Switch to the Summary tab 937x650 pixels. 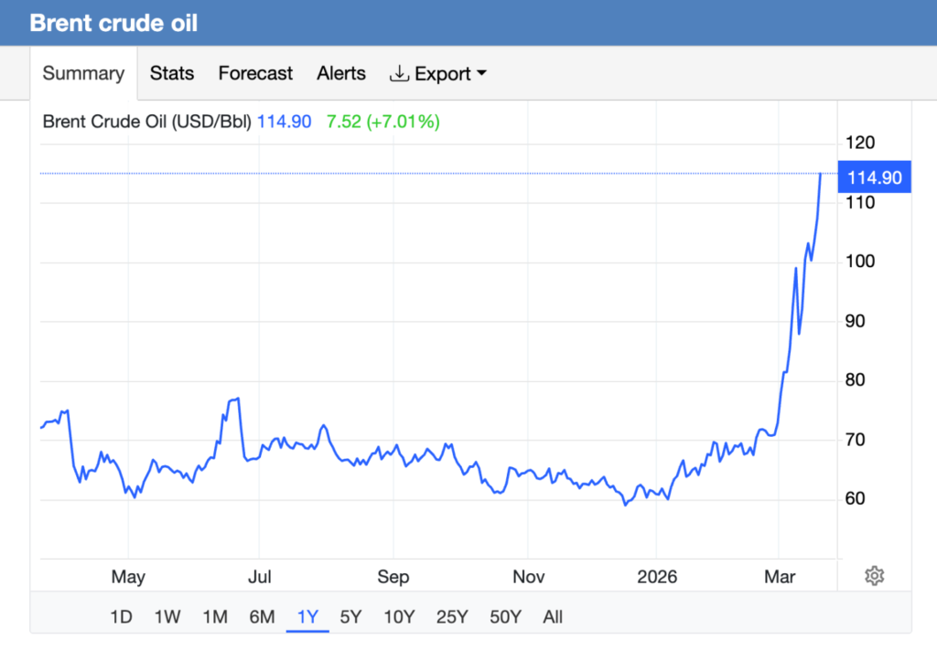coord(83,74)
